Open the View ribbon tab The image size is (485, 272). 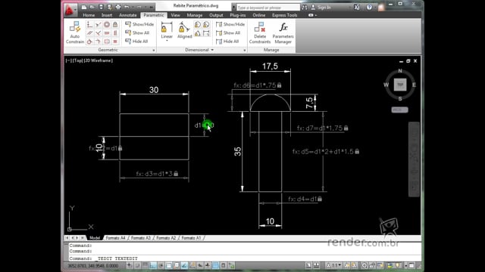[x=175, y=15]
